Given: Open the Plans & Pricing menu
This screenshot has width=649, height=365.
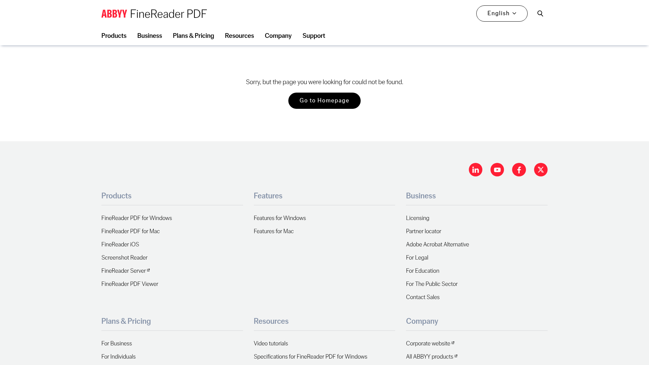Looking at the screenshot, I should point(193,36).
